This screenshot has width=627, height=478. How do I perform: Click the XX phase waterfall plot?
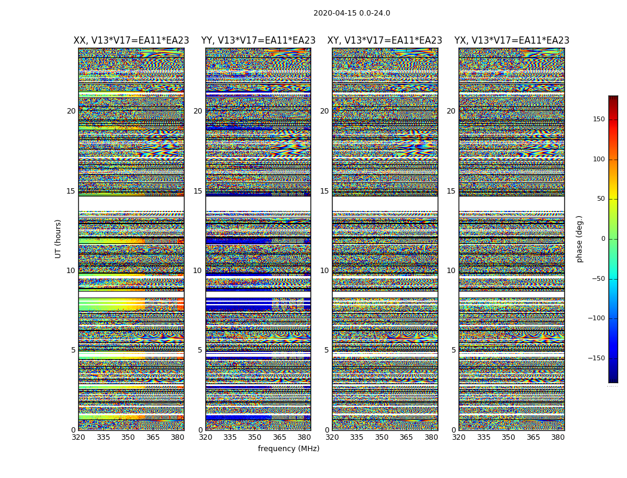(x=131, y=239)
